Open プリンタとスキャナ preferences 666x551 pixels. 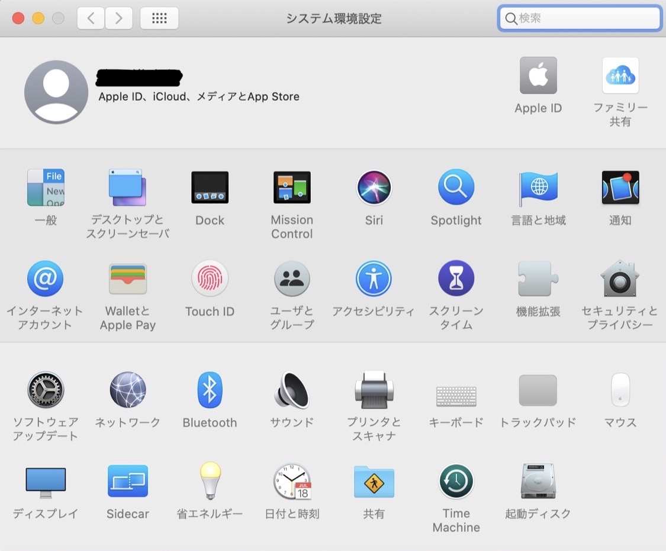pyautogui.click(x=374, y=390)
